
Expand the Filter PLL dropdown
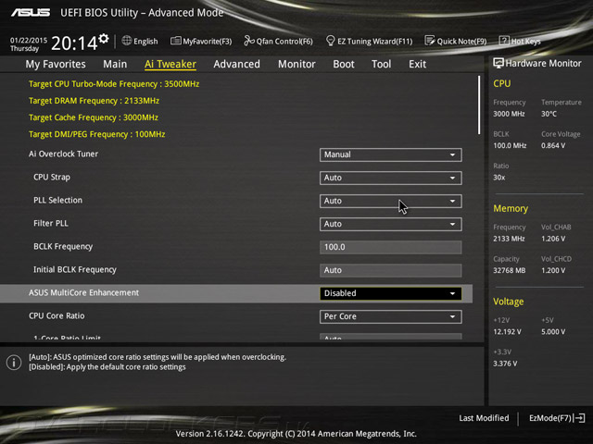(x=391, y=224)
